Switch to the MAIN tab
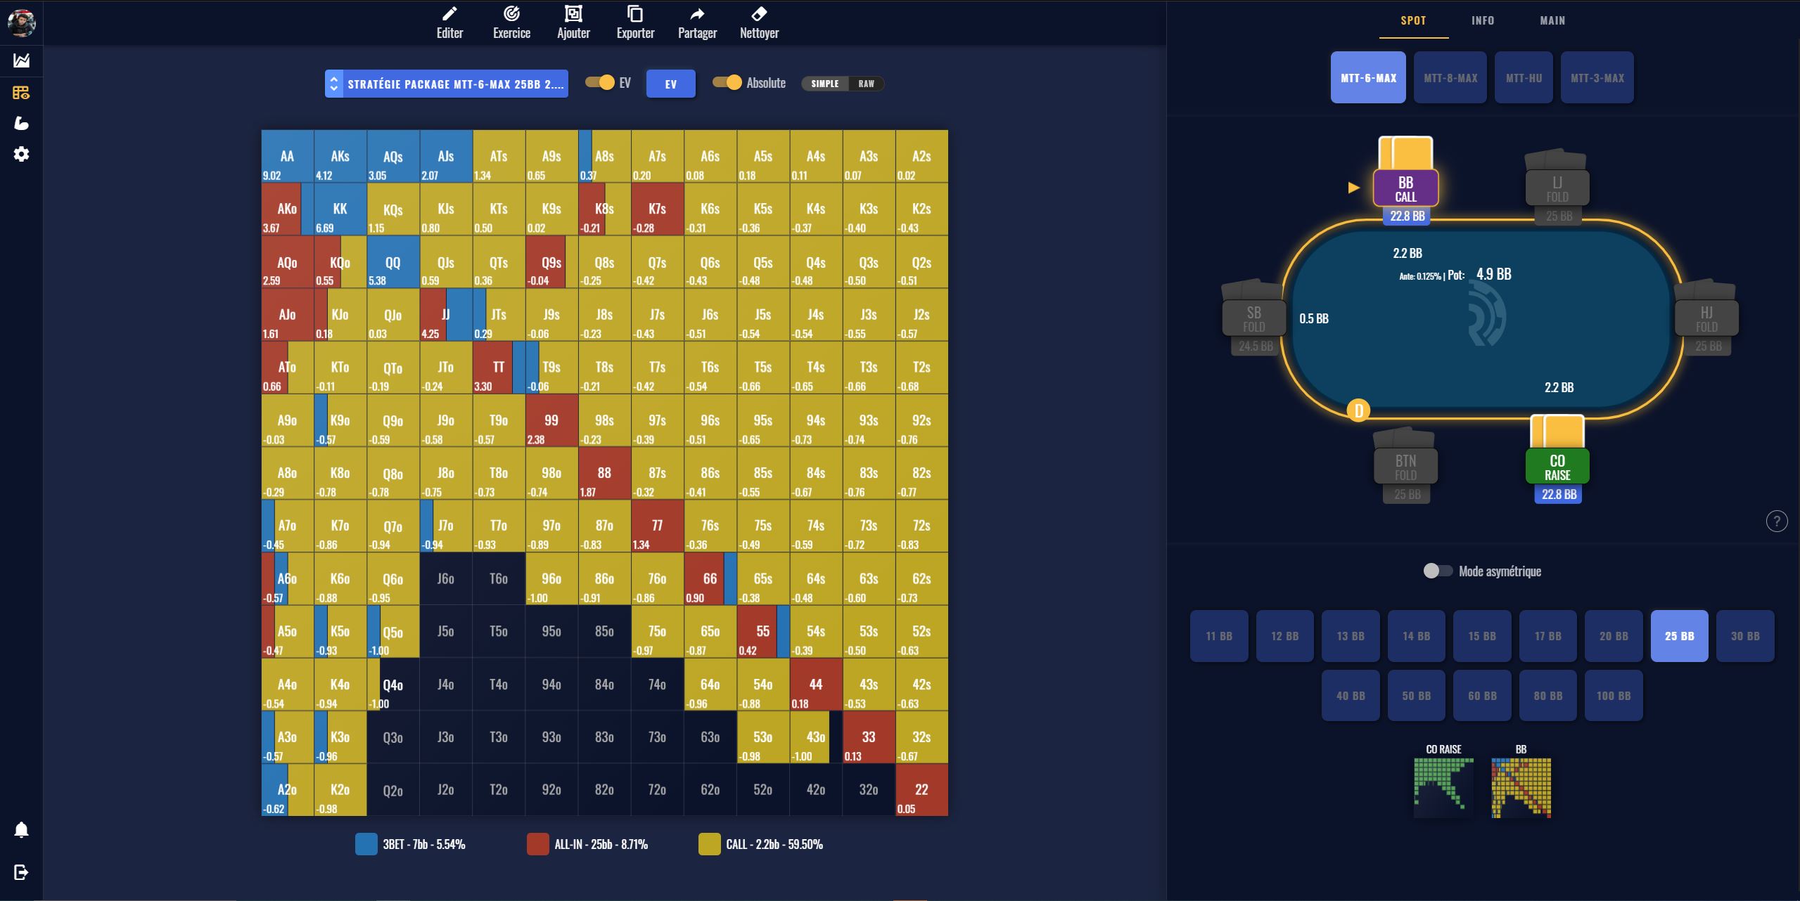 pos(1552,20)
